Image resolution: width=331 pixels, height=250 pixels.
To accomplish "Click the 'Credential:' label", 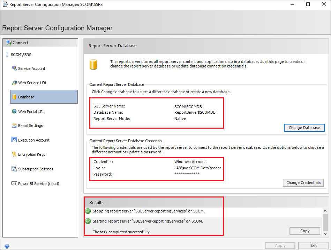I will (103, 162).
